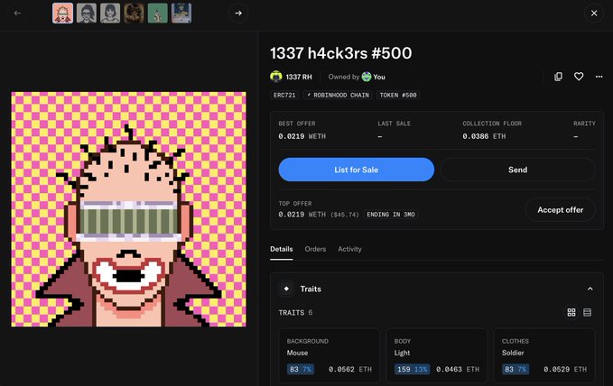This screenshot has height=386, width=613.
Task: Click the pixel art NFT image
Action: pyautogui.click(x=128, y=209)
